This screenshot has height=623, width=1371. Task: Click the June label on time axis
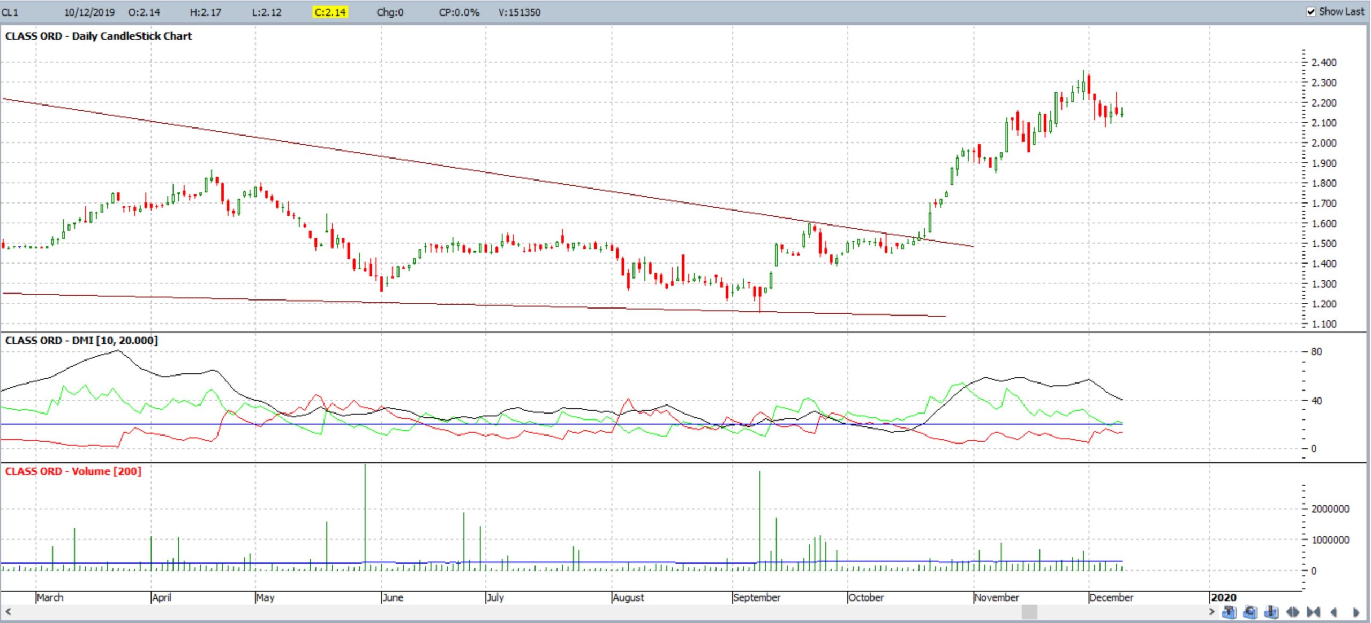(393, 597)
